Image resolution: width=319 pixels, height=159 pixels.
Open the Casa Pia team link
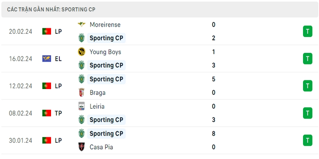(x=101, y=147)
